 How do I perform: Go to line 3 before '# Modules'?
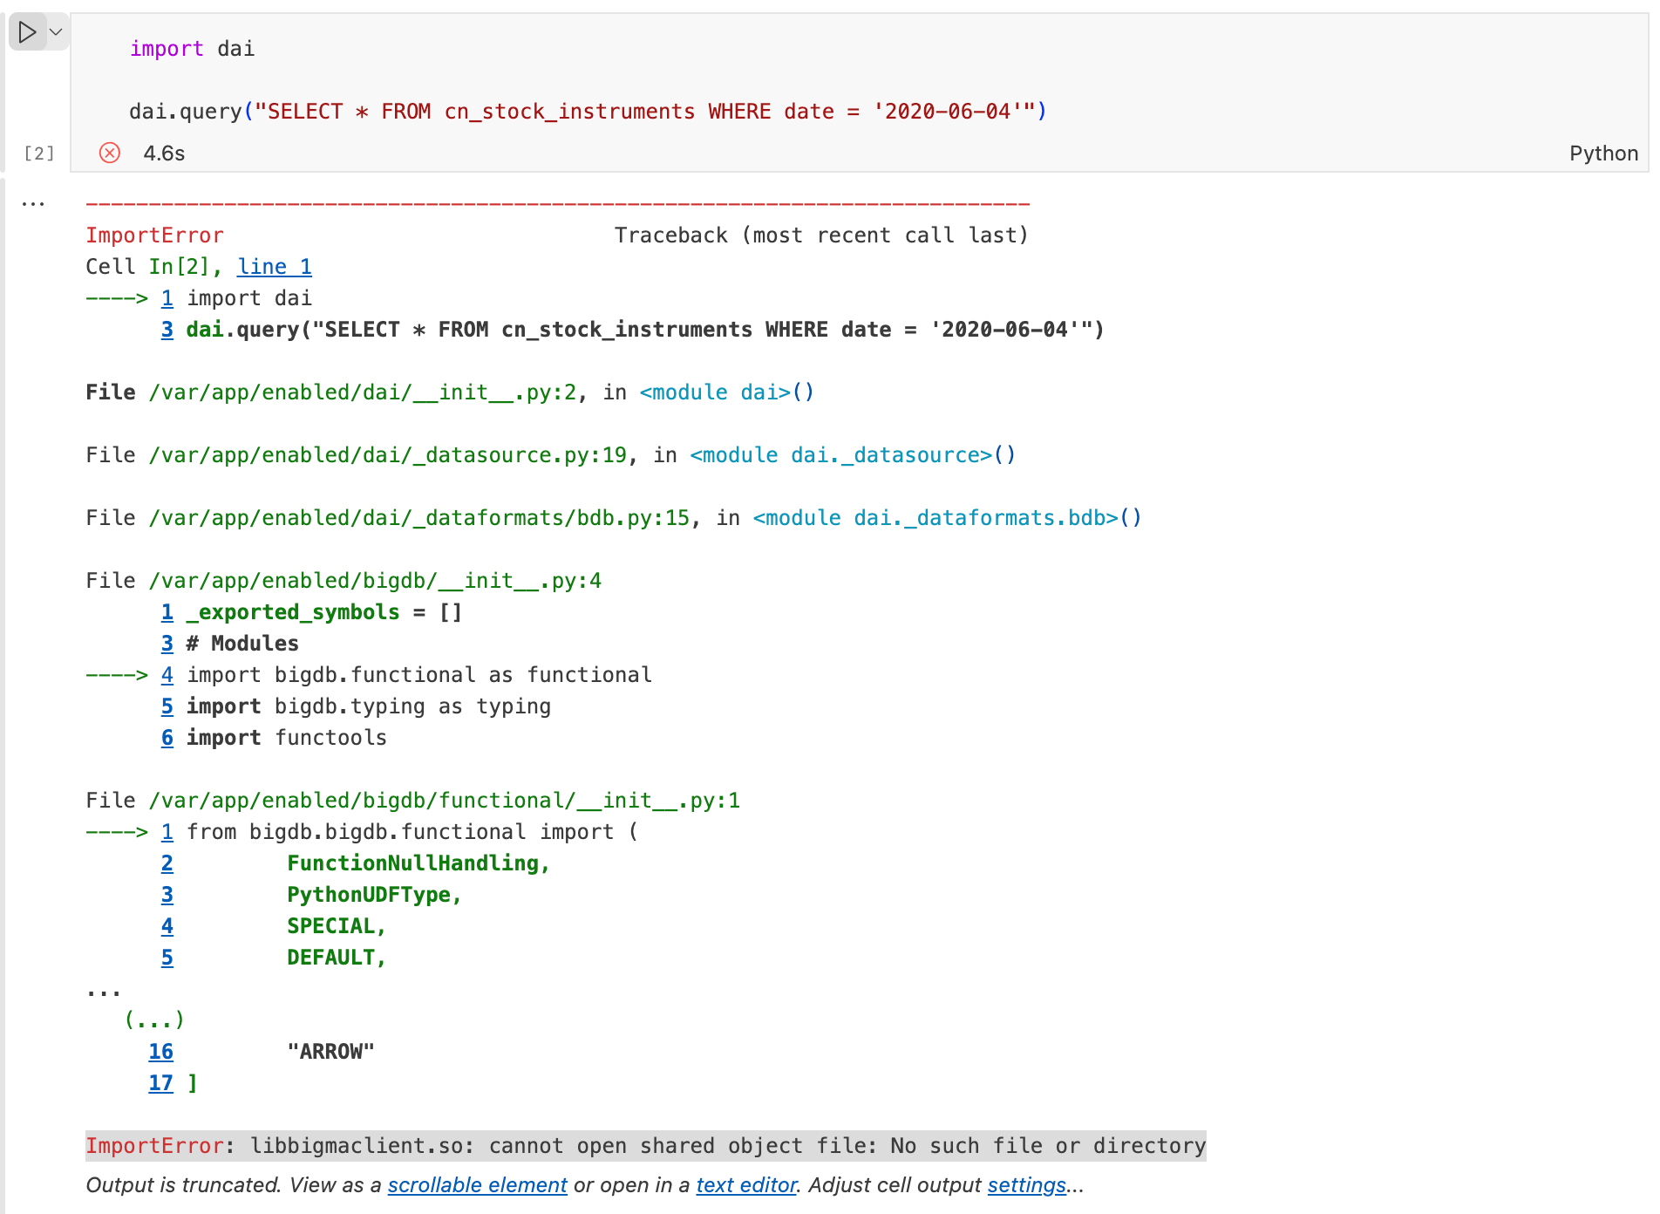pyautogui.click(x=167, y=644)
